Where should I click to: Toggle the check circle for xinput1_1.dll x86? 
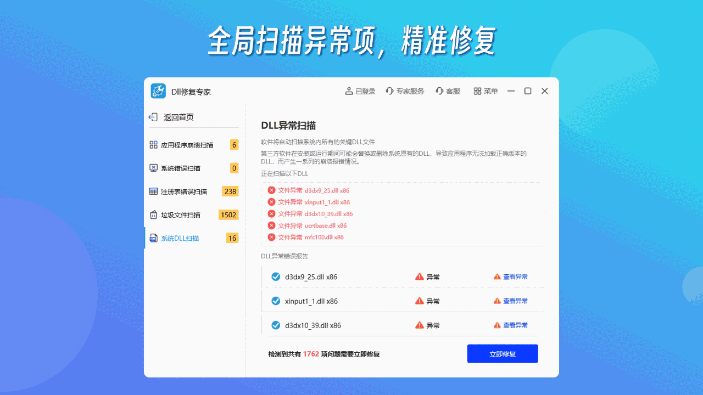point(276,301)
